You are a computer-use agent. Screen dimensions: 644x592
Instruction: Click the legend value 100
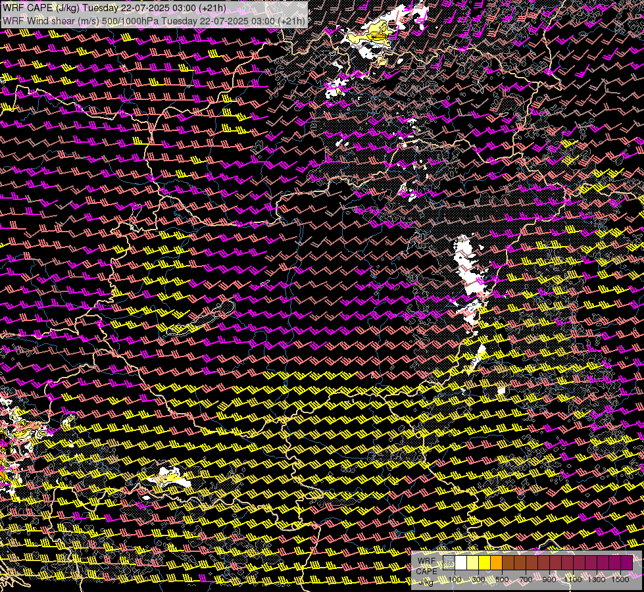click(455, 580)
